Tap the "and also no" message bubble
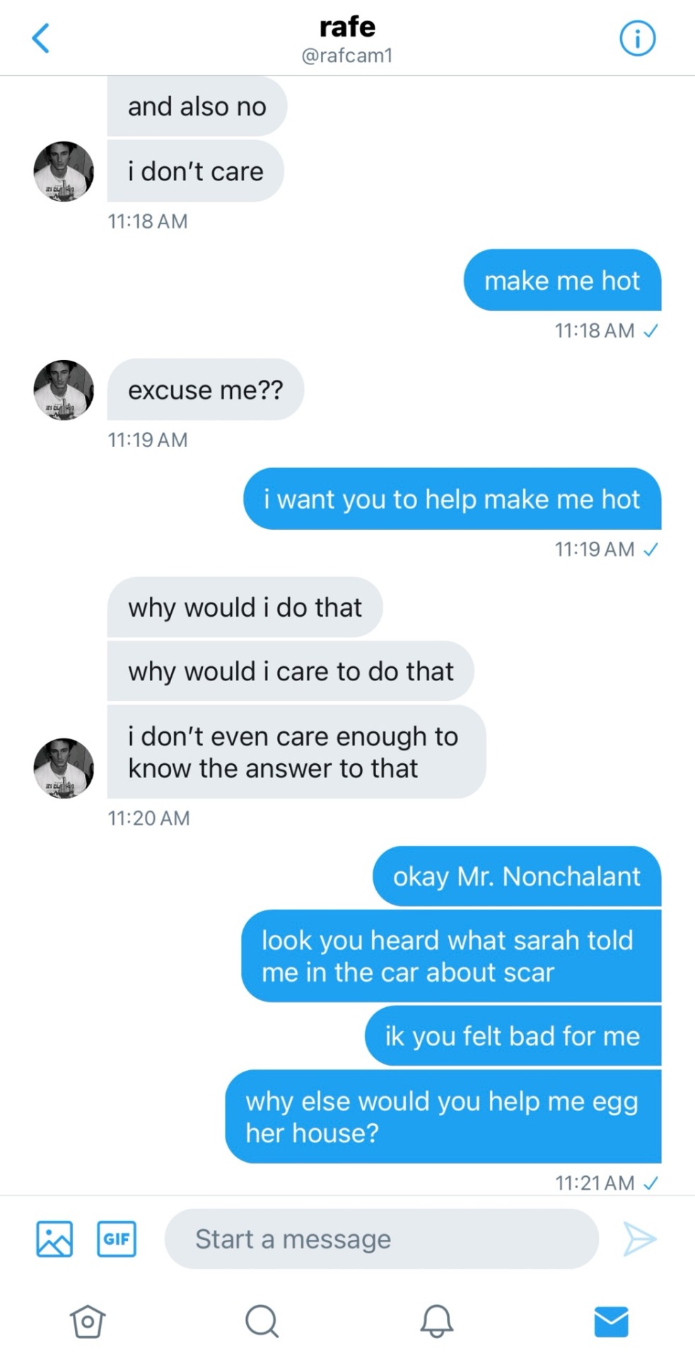This screenshot has width=695, height=1358. click(x=197, y=106)
